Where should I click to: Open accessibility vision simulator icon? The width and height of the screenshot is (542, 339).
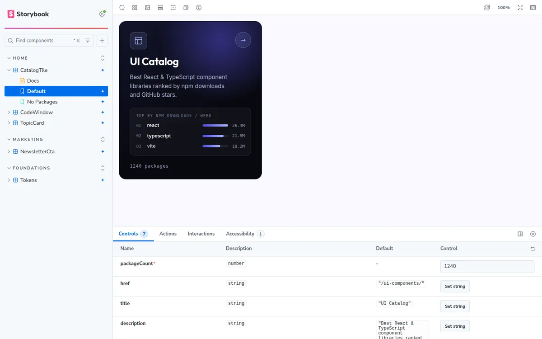[199, 8]
